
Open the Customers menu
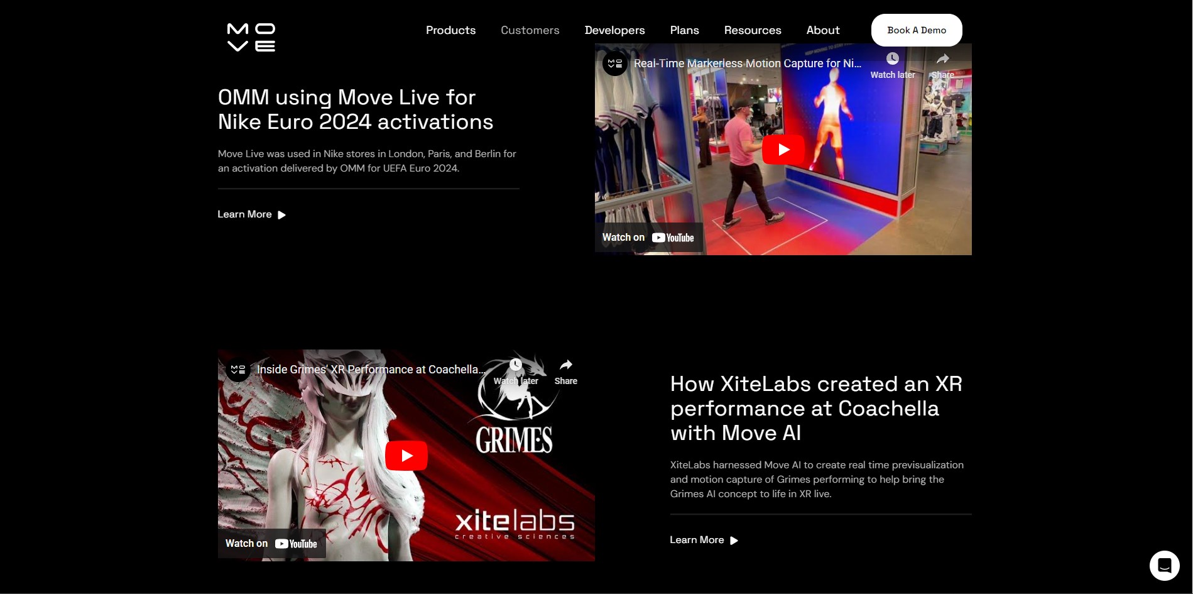click(x=530, y=30)
